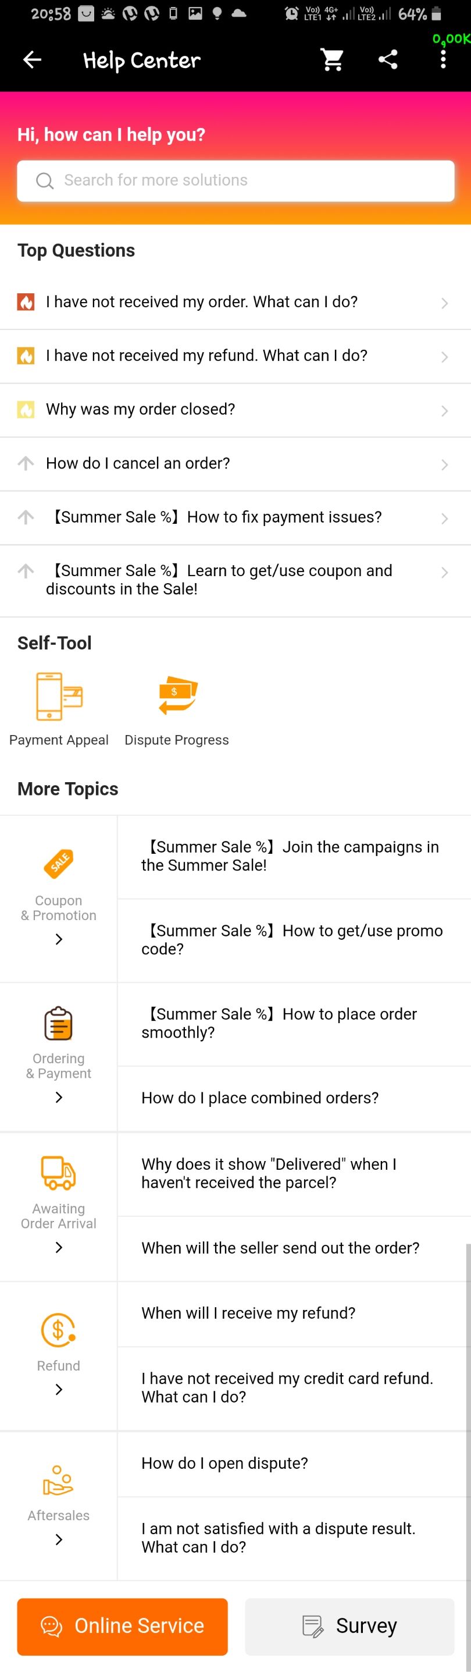Open the Payment Appeal self-tool
This screenshot has width=471, height=1672.
pos(59,709)
